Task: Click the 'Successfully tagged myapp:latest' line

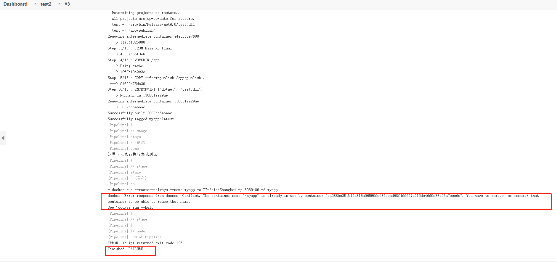Action: click(141, 119)
